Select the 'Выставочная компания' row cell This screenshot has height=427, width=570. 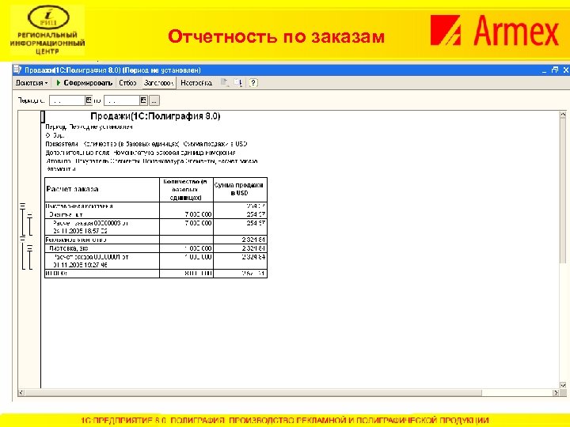(102, 206)
